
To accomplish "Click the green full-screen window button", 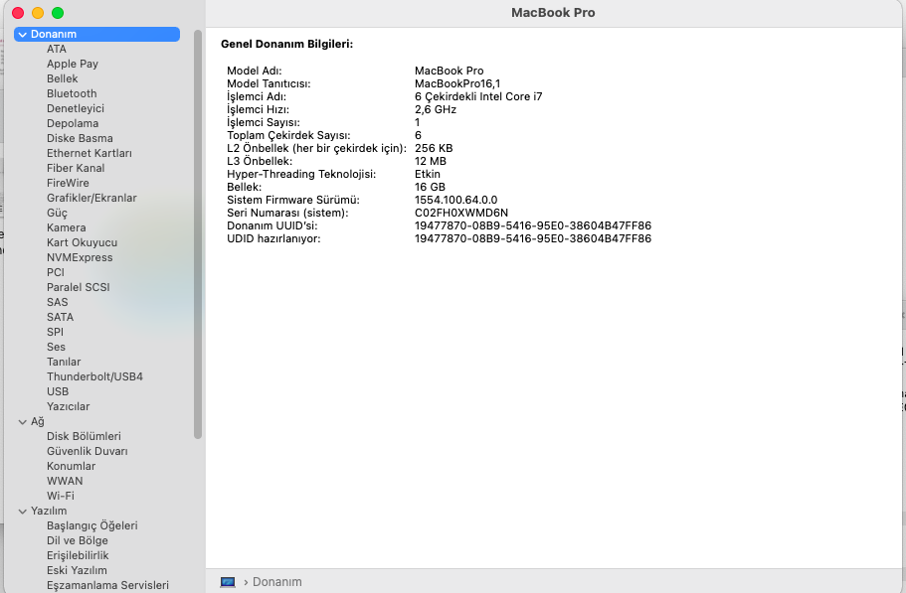I will 58,13.
